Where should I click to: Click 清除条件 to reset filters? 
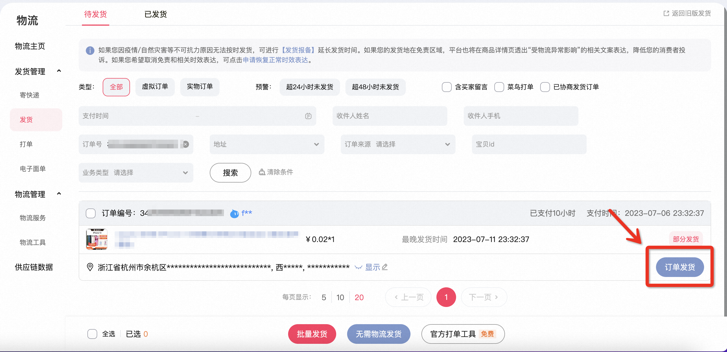coord(280,172)
